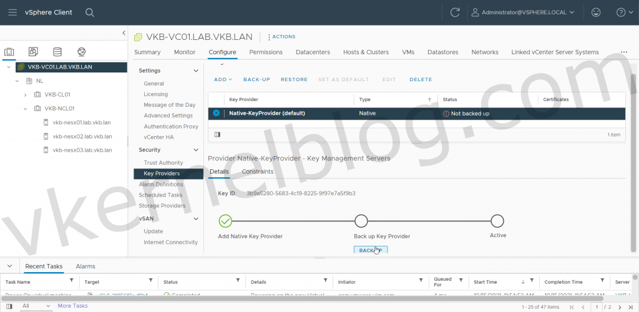Image resolution: width=639 pixels, height=312 pixels.
Task: Click the horizontal scrollbar in Recent Tasks
Action: click(x=312, y=298)
